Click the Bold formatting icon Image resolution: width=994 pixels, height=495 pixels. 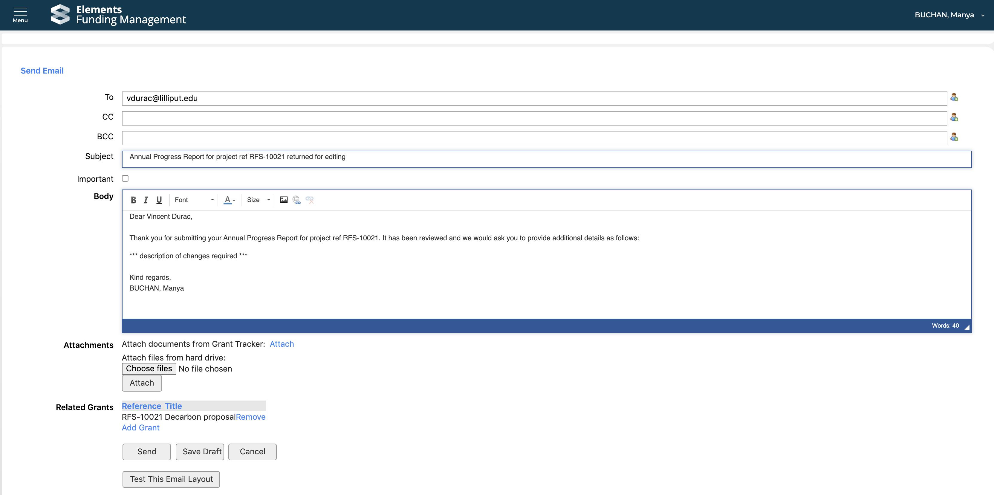tap(133, 200)
